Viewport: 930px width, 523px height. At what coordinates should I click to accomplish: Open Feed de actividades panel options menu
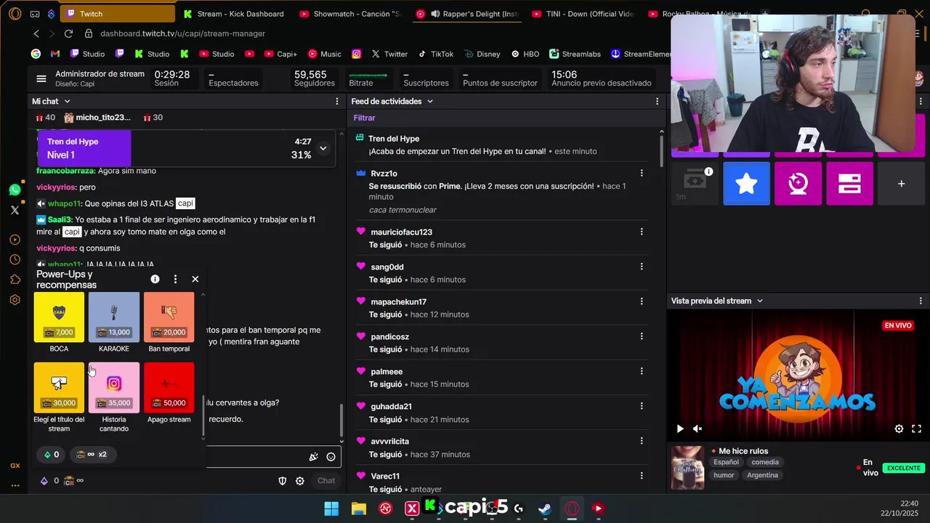pos(658,102)
